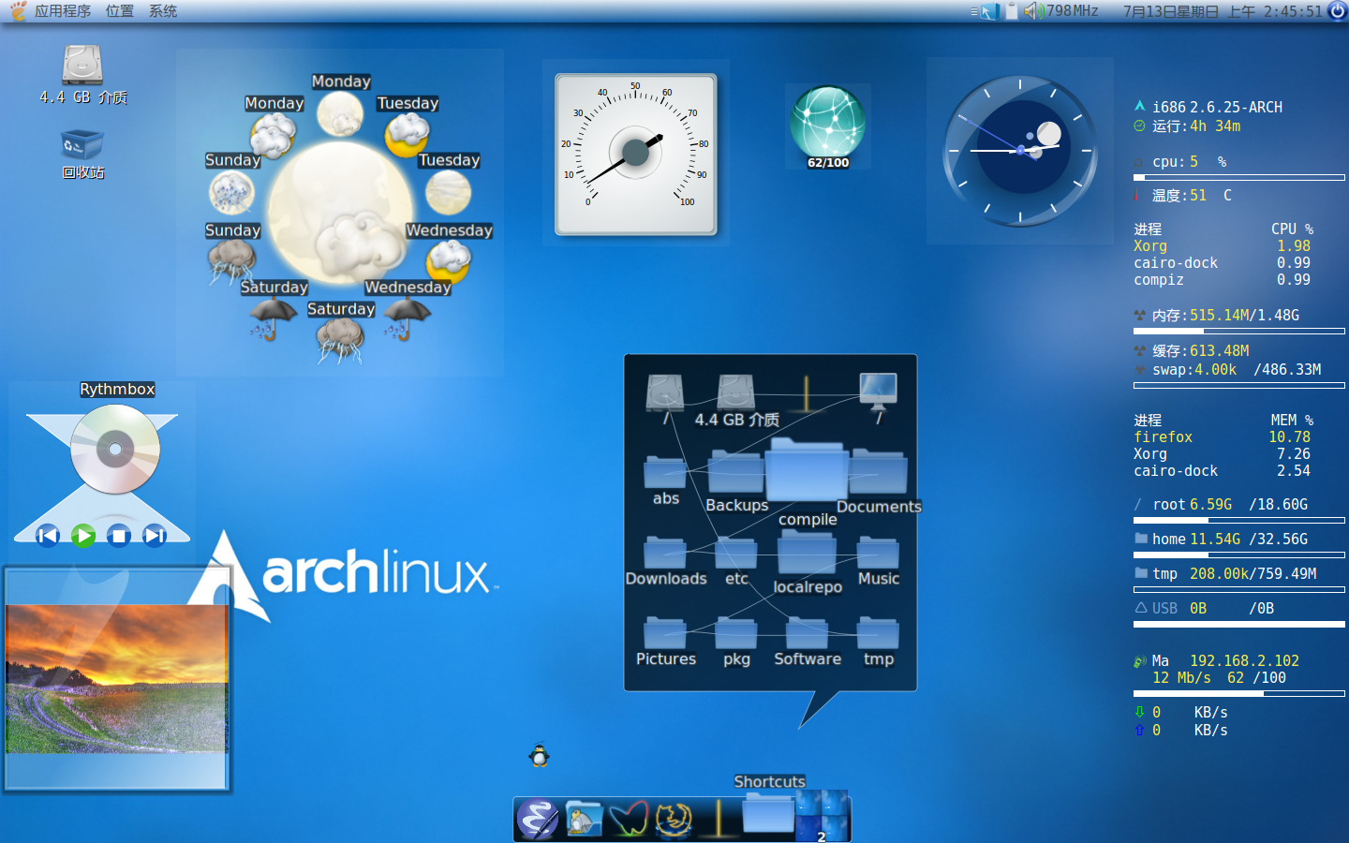
Task: Skip to previous track in Rhythmbox widget
Action: point(48,536)
